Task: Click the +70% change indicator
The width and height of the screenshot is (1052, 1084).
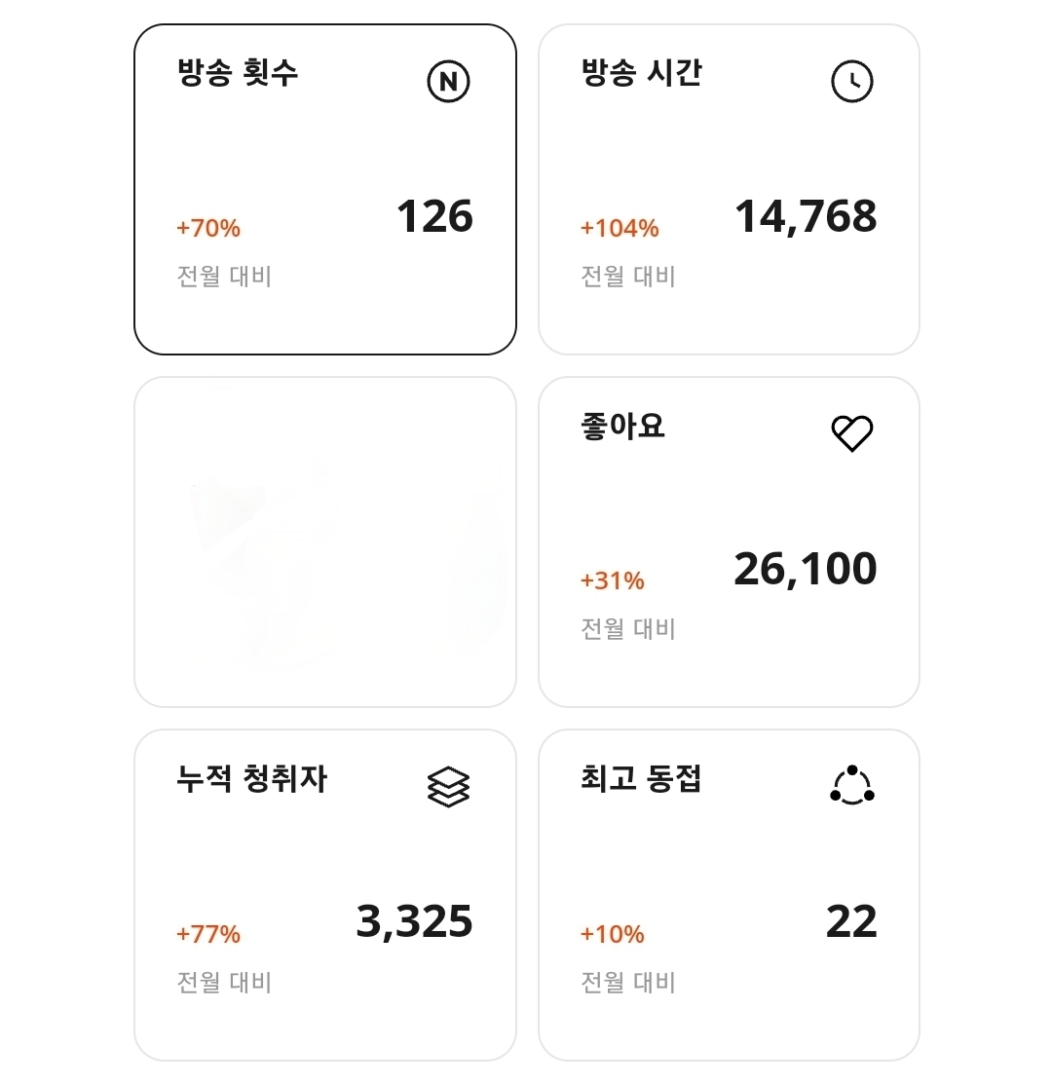Action: 208,229
